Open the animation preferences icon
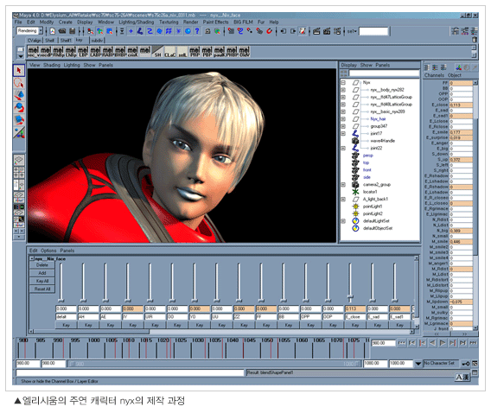The image size is (491, 413). click(x=475, y=363)
